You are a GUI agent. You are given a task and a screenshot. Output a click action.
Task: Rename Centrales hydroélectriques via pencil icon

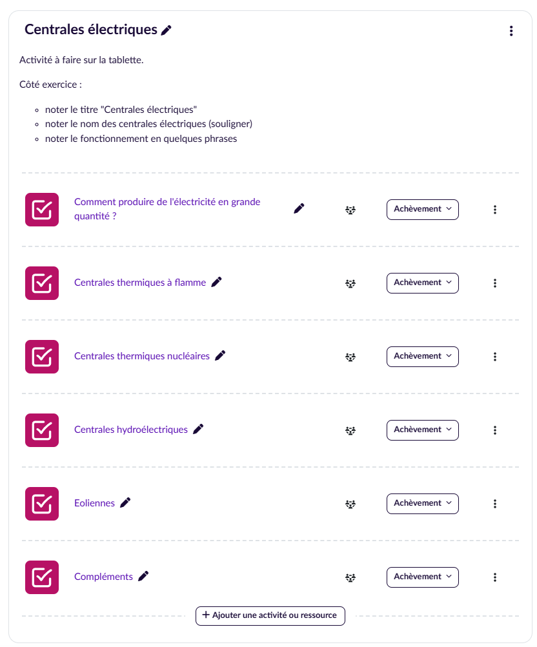click(198, 429)
